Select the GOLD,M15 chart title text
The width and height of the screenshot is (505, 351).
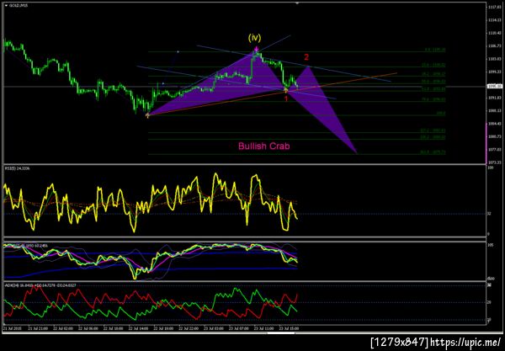coord(19,6)
